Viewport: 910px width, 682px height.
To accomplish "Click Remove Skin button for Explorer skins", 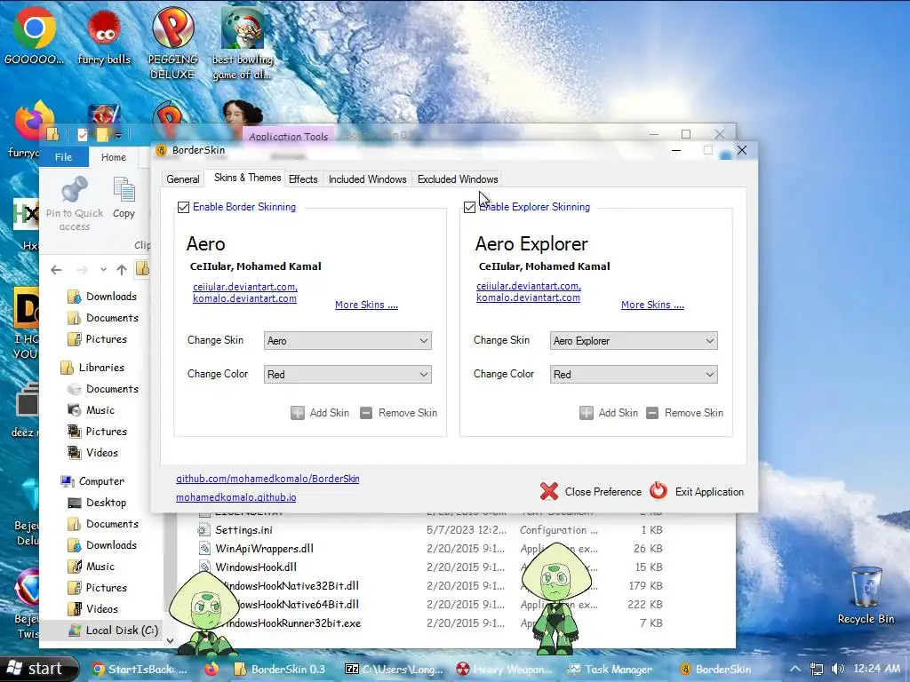I will click(x=685, y=413).
